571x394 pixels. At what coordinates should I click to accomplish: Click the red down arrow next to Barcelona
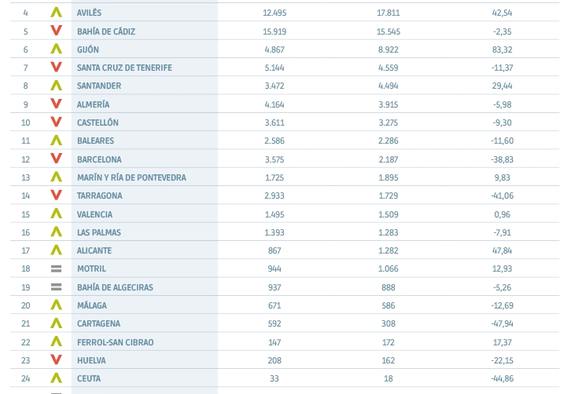(x=56, y=159)
